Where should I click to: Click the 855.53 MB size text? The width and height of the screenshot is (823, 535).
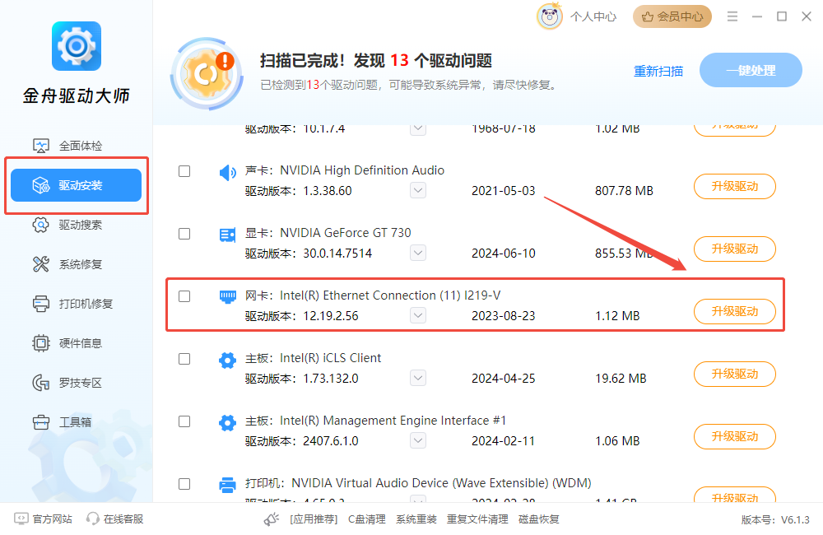624,253
